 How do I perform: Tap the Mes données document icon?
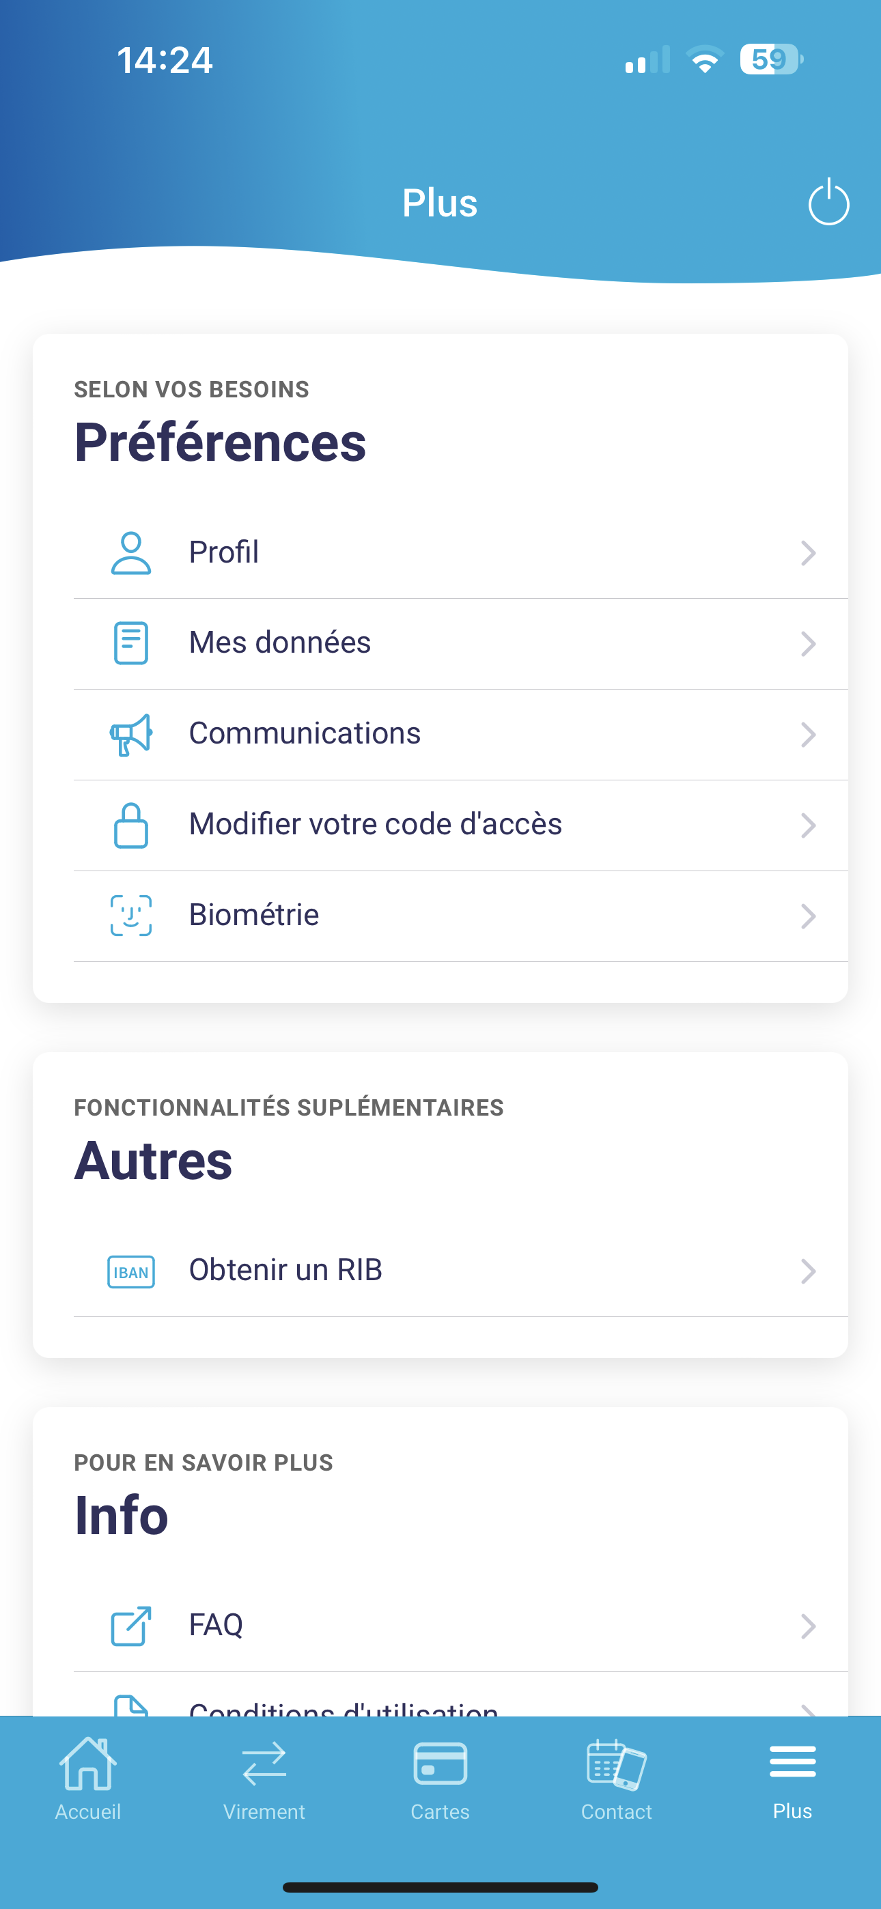[x=130, y=643]
